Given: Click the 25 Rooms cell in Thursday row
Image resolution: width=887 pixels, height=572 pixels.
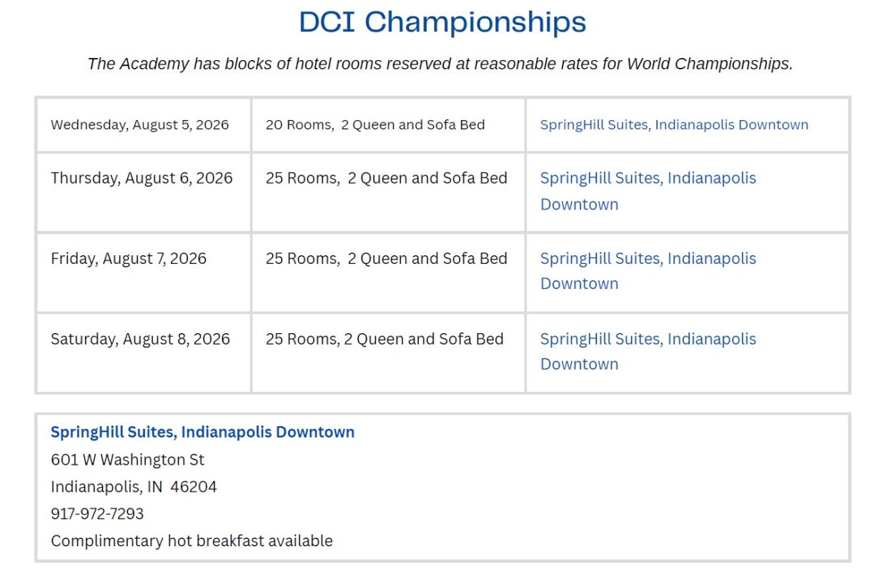Looking at the screenshot, I should pos(386,178).
